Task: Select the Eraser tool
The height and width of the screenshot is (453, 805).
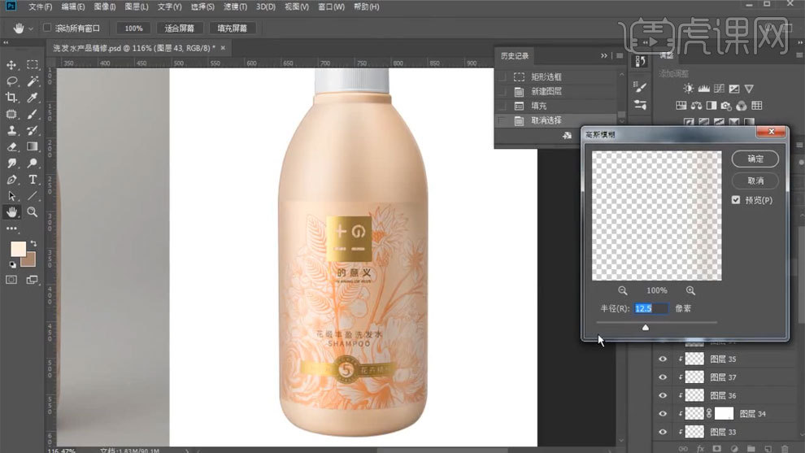Action: (x=11, y=147)
